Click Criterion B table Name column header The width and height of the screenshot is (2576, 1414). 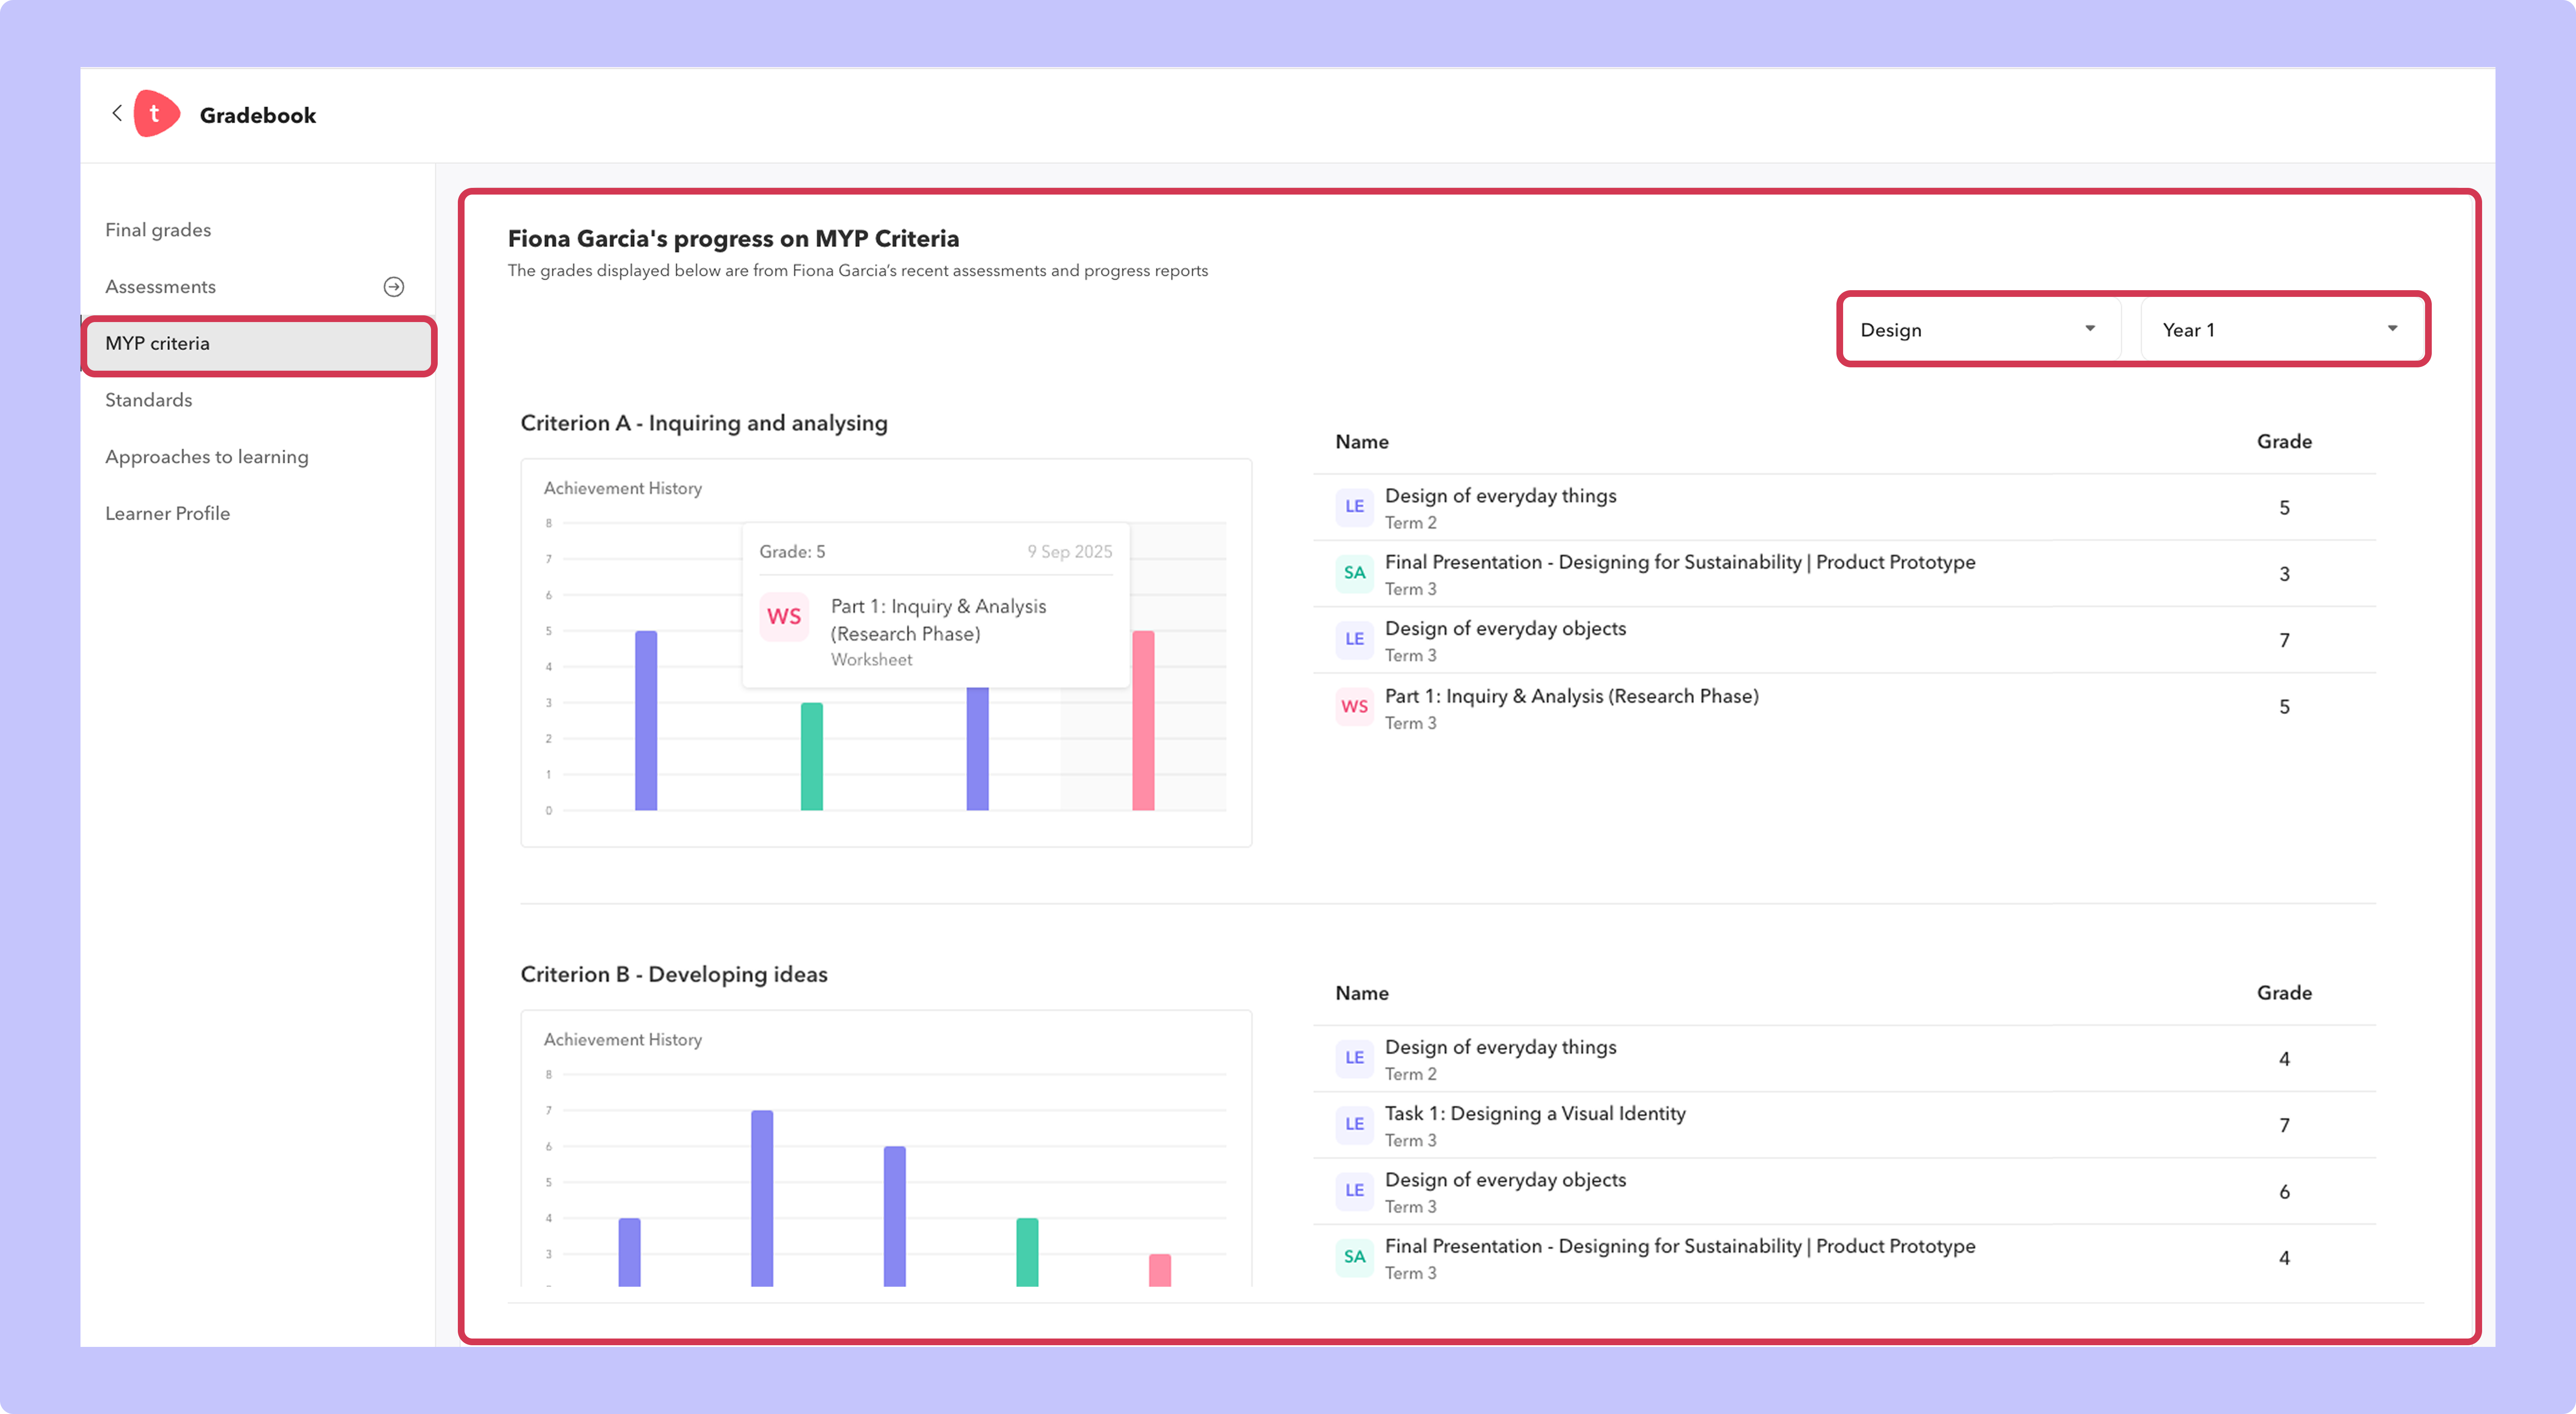tap(1362, 993)
